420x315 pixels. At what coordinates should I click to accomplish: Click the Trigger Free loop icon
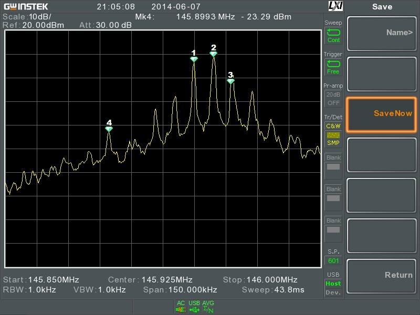(333, 64)
